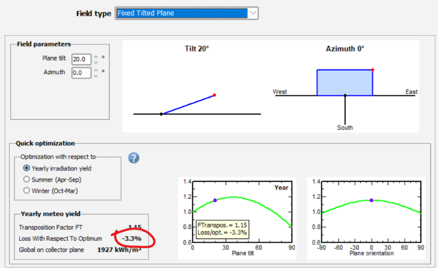Decrease Azimuth with the down arrow
438x268 pixels.
coord(96,75)
